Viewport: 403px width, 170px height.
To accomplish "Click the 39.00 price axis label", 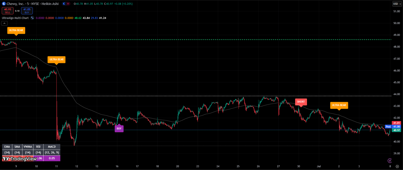I will [397, 153].
